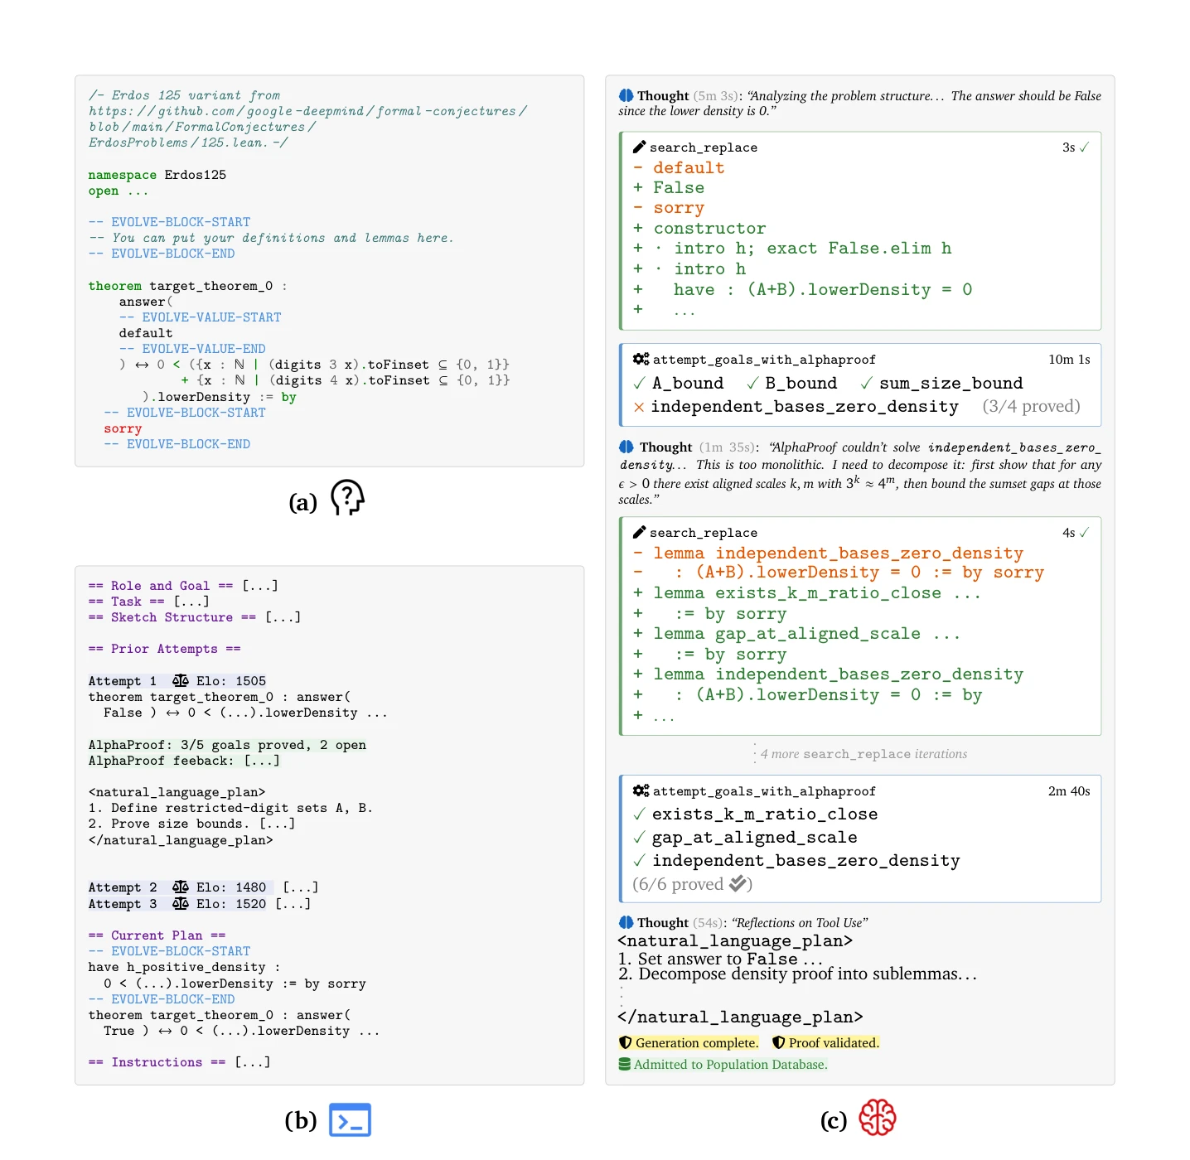
Task: Click the database icon beside Admitted to Population Database
Action: point(625,1064)
